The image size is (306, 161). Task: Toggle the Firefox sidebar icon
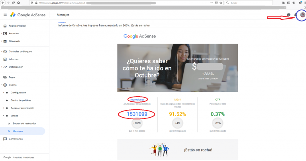(288, 3)
